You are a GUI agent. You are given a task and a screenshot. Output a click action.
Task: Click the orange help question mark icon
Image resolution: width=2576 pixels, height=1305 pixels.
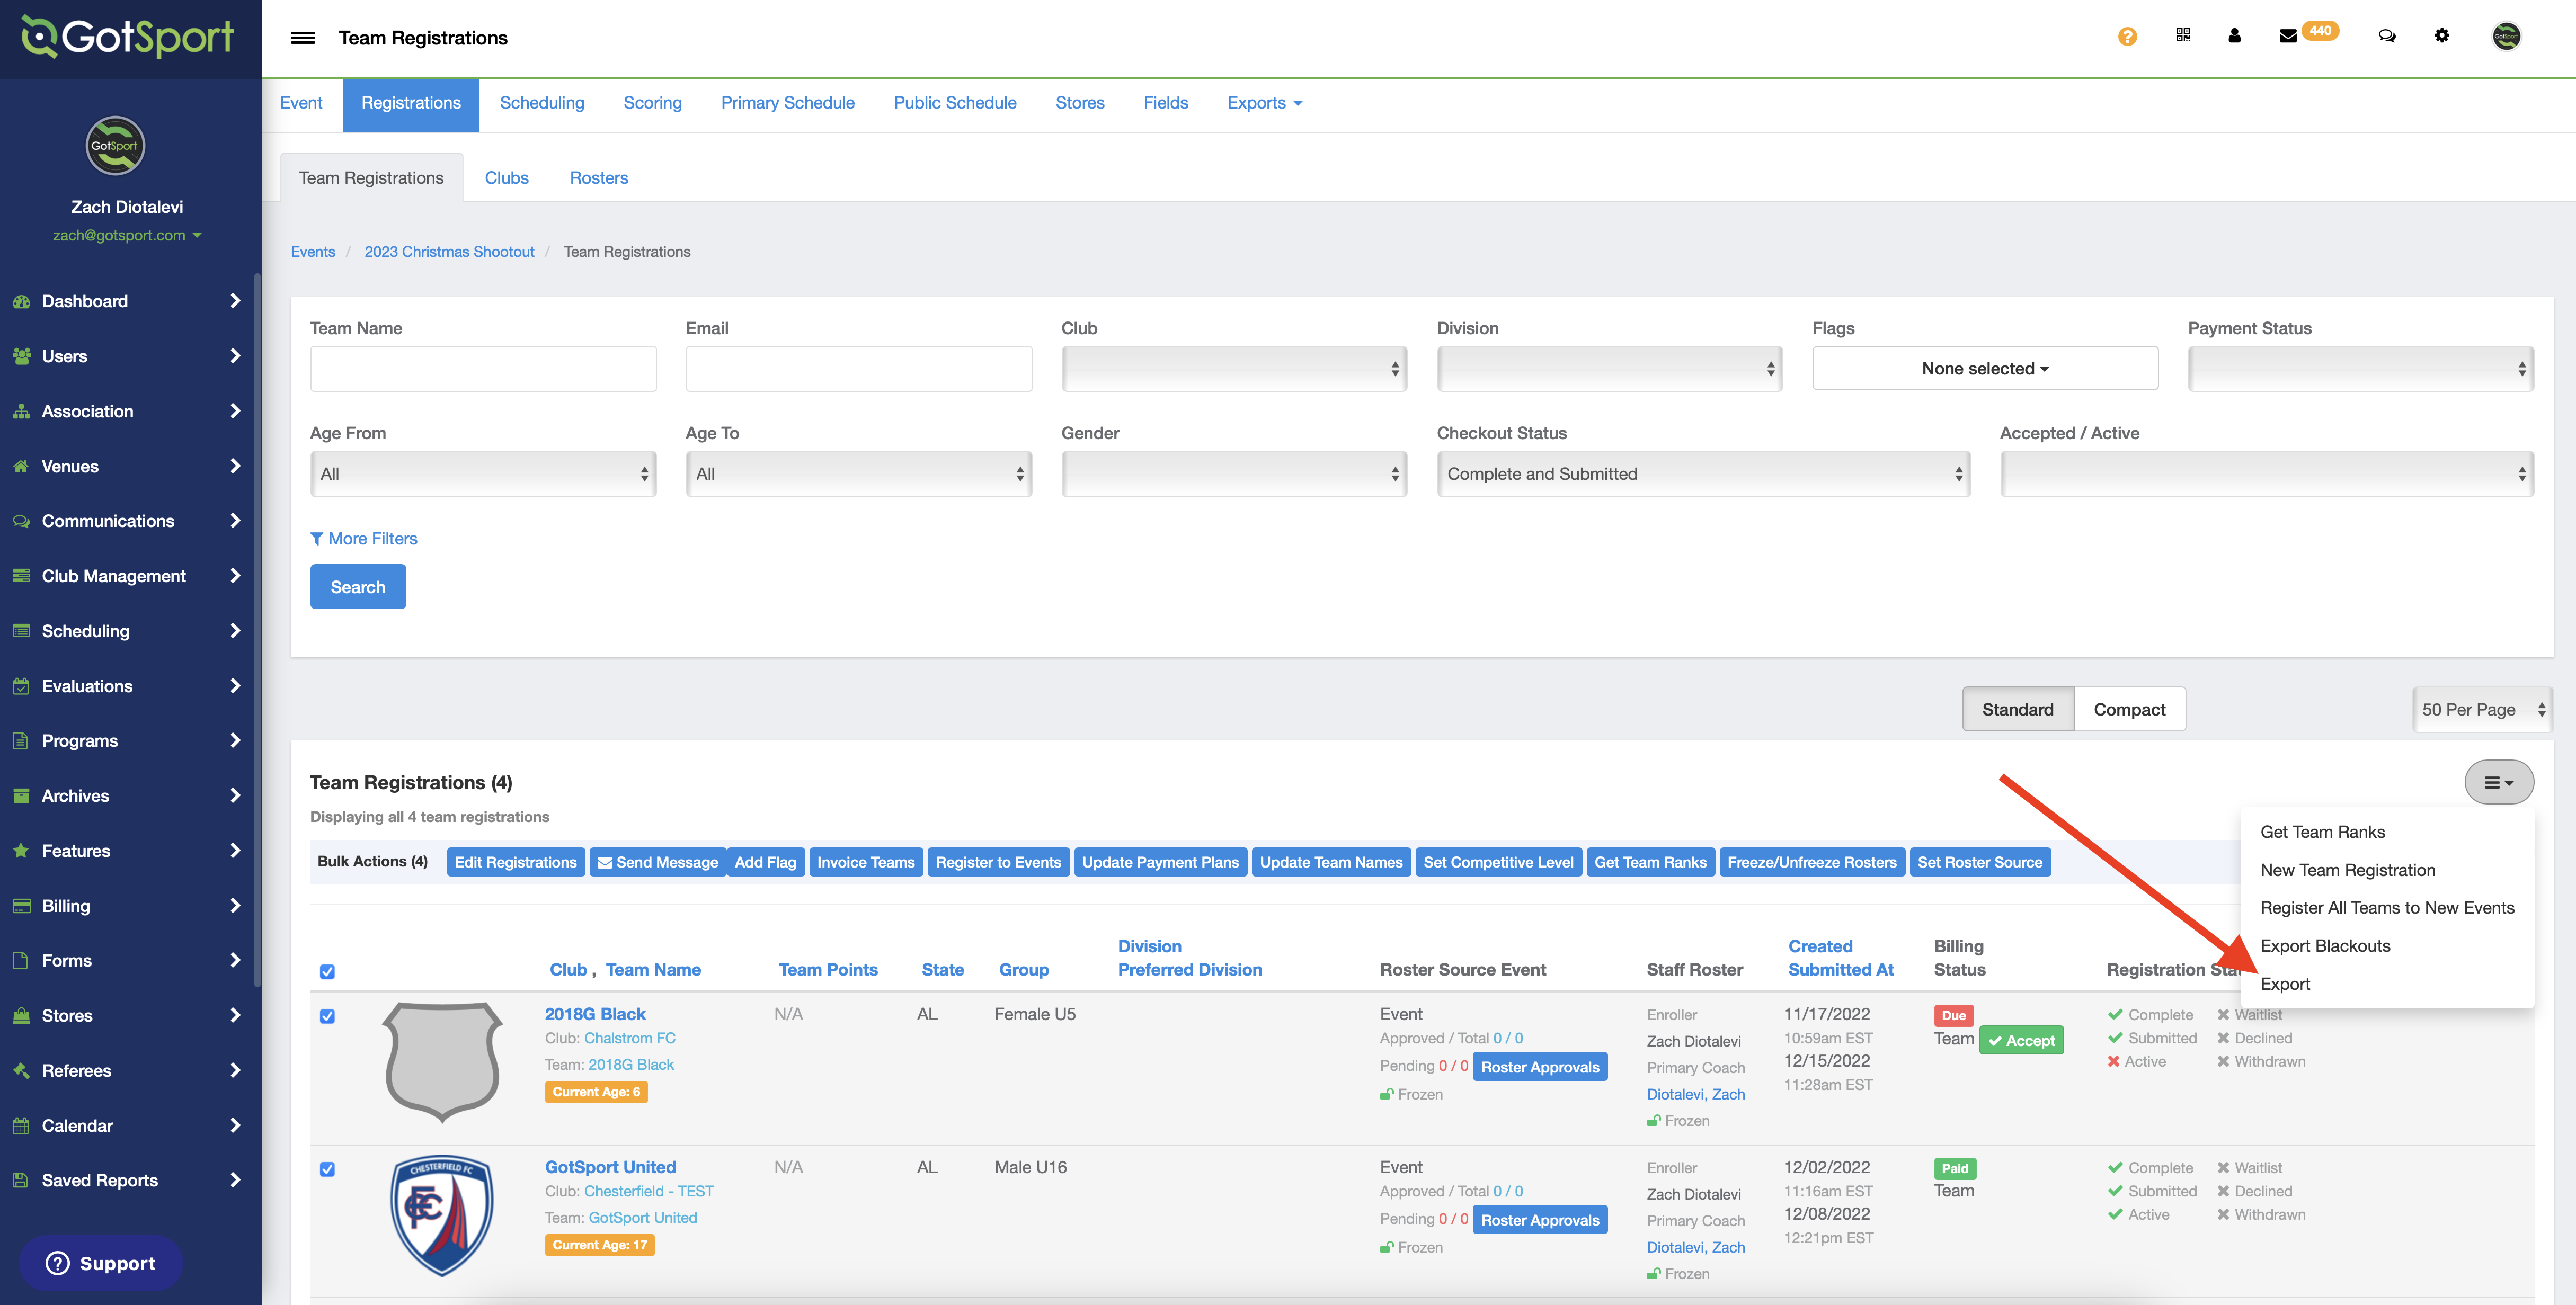click(x=2127, y=37)
